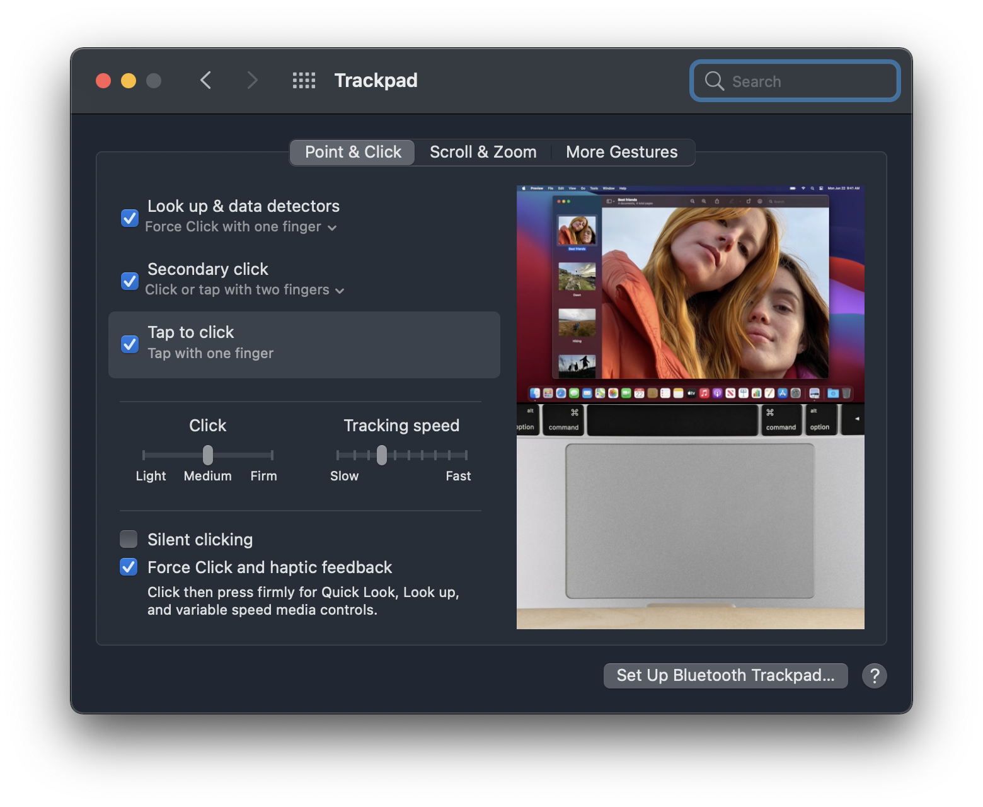Click the forward navigation arrow

tap(252, 81)
